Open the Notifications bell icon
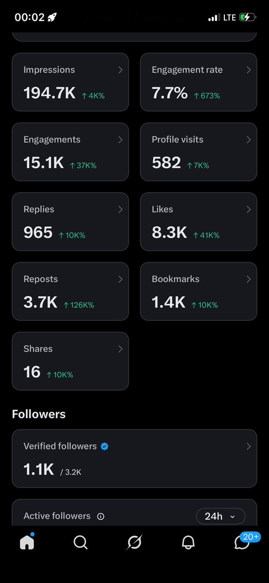The image size is (269, 583). [188, 543]
